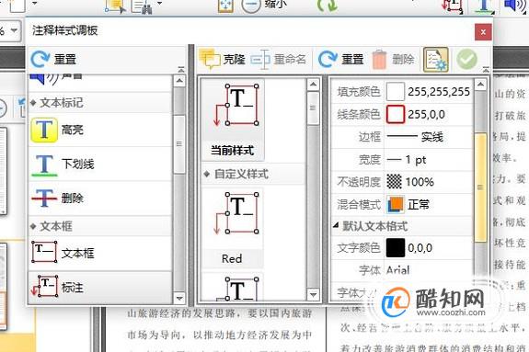
Task: Click the properties panel scroll-up arrow
Action: tap(480, 84)
